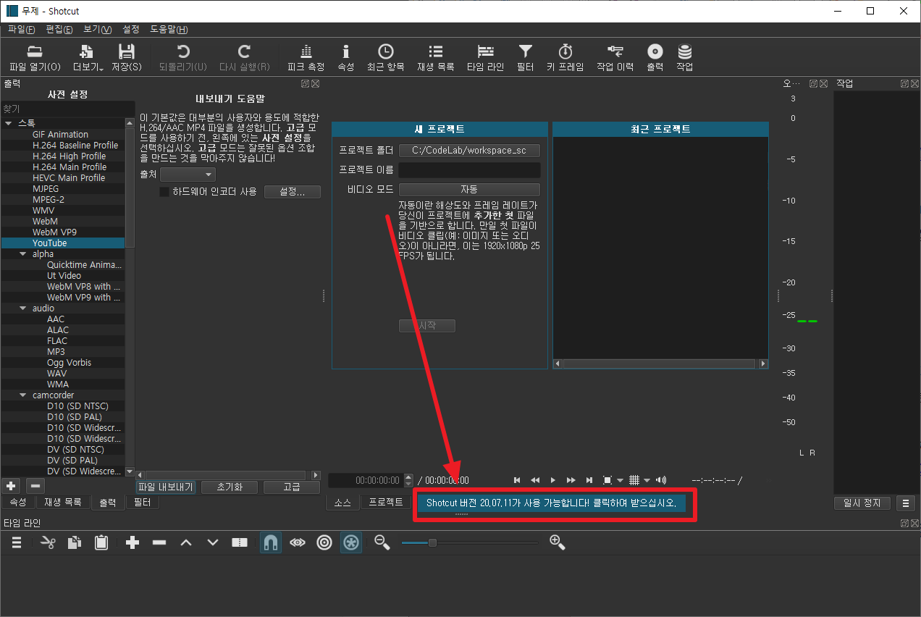
Task: Click the 고급 advanced button
Action: pos(291,487)
